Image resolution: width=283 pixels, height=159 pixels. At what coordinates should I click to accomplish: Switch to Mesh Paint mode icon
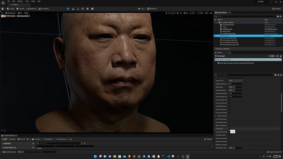[83, 9]
